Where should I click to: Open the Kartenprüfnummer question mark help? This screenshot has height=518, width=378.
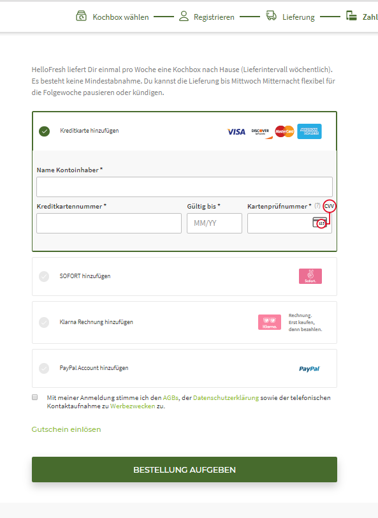click(x=317, y=205)
